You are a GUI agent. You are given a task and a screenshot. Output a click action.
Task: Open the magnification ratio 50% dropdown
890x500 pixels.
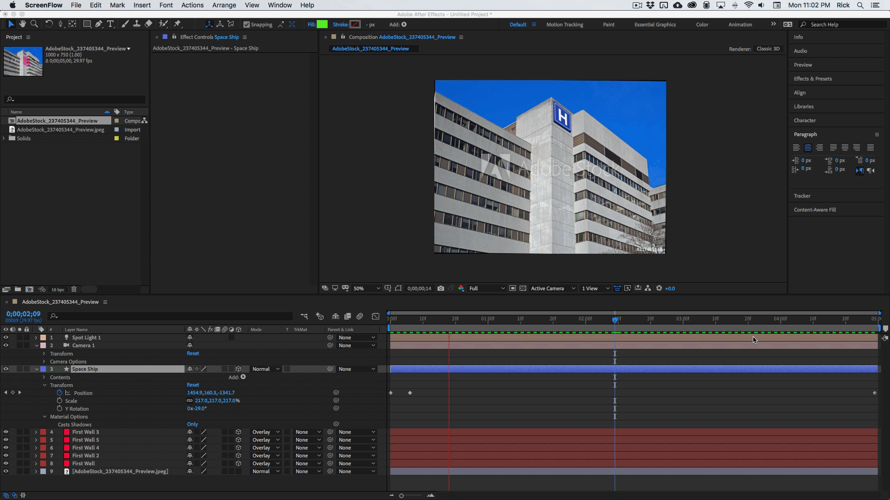(366, 288)
